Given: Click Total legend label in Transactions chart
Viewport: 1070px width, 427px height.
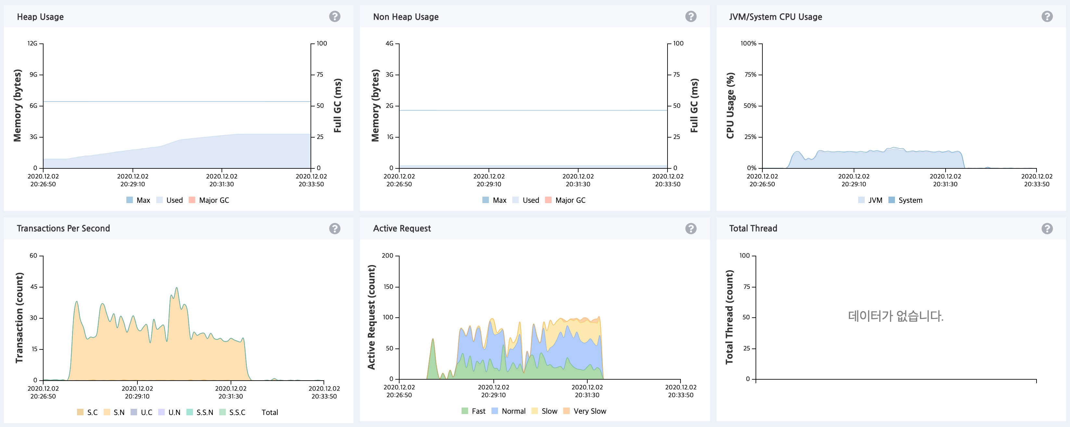Looking at the screenshot, I should [x=270, y=412].
